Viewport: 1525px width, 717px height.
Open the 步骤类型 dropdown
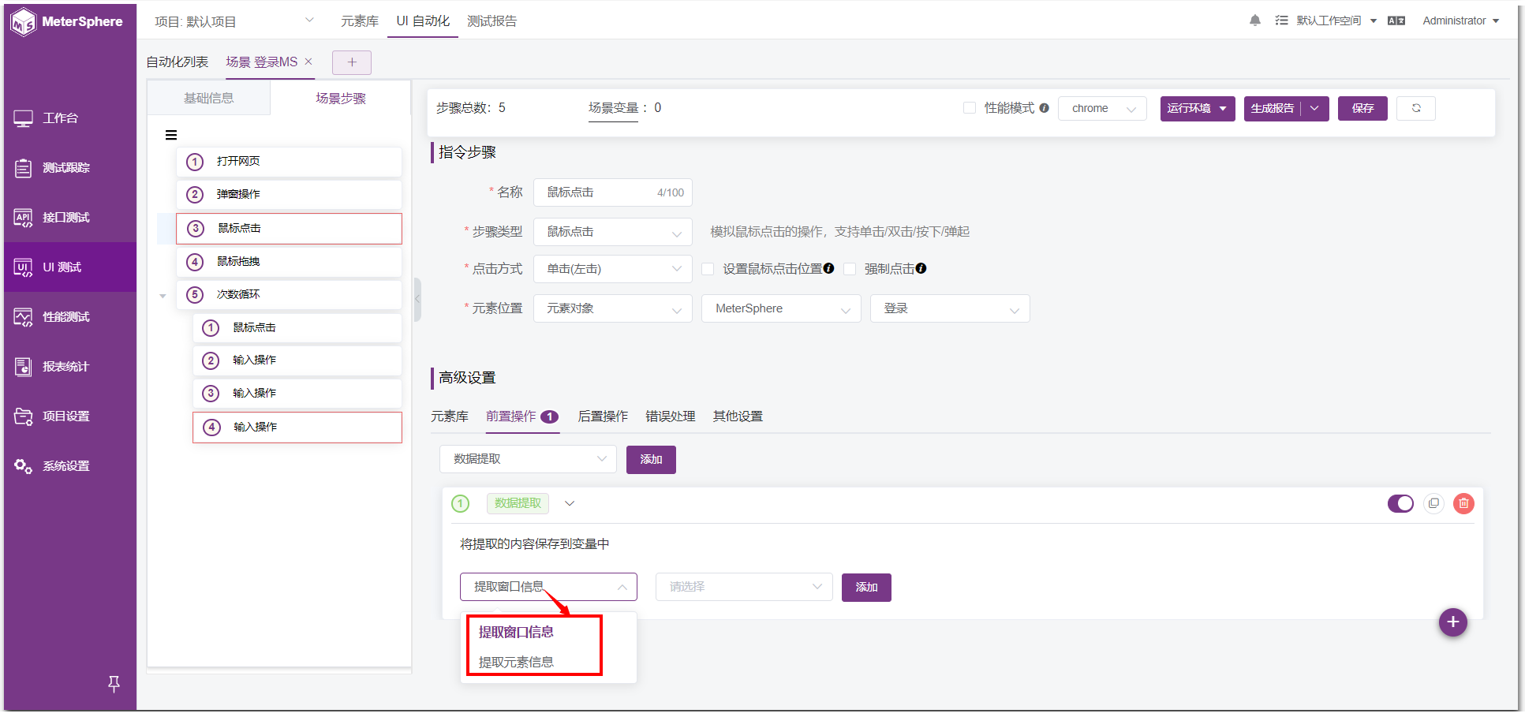(613, 232)
